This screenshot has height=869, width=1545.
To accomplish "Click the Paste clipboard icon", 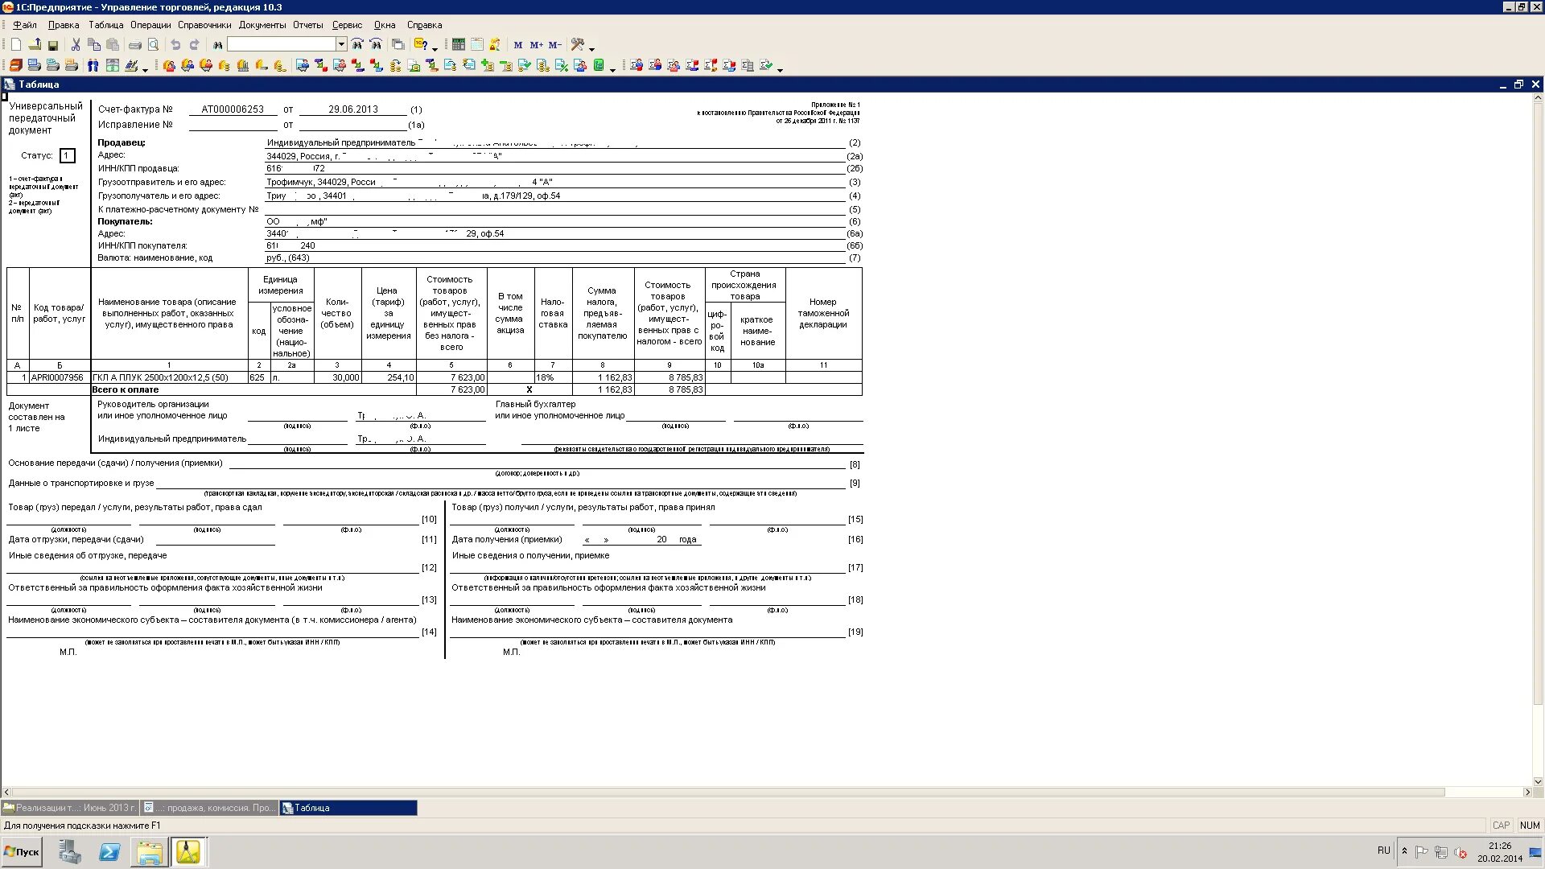I will pyautogui.click(x=113, y=45).
